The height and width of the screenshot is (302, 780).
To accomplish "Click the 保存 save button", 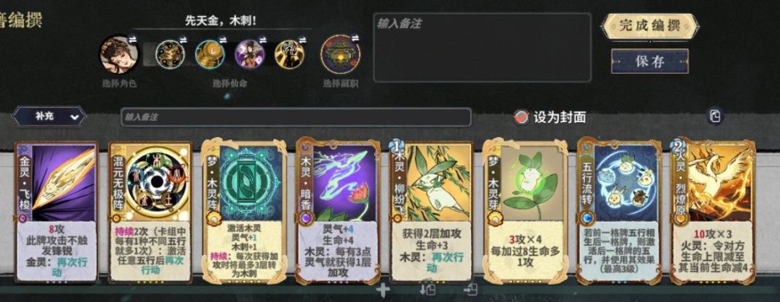I will click(x=650, y=61).
